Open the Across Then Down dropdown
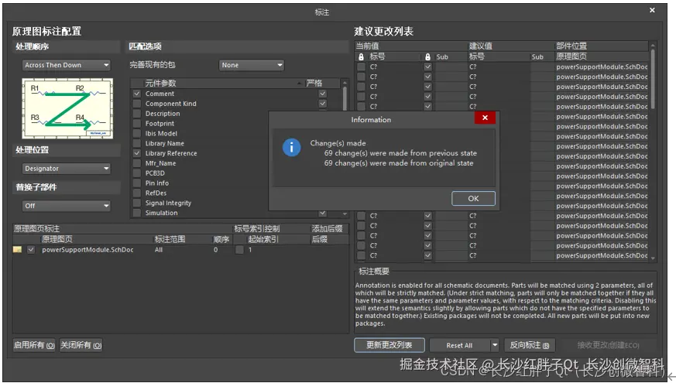 (66, 65)
